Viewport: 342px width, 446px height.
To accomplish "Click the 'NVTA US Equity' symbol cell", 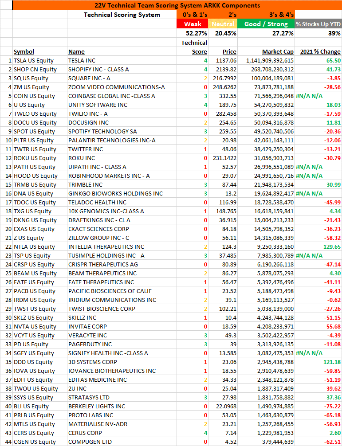I will coord(40,326).
